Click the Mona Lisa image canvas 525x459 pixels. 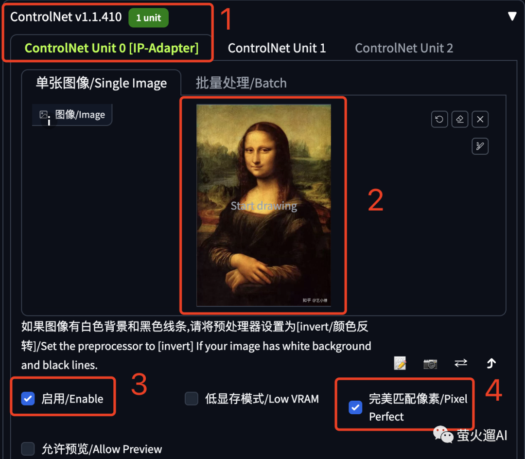pyautogui.click(x=263, y=205)
